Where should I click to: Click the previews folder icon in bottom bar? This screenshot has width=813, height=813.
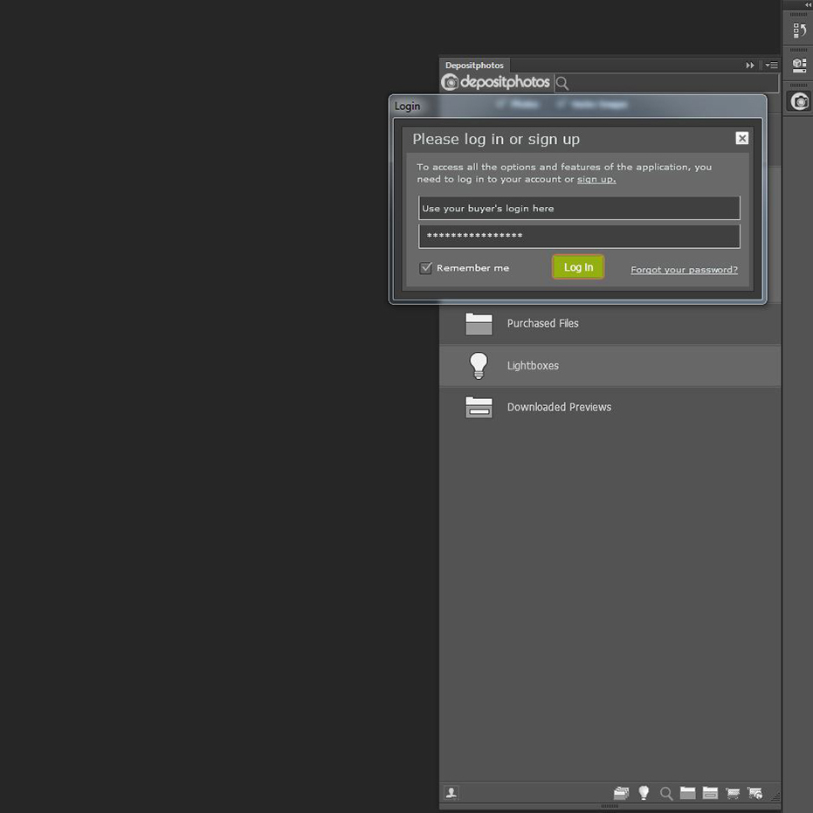tap(710, 792)
